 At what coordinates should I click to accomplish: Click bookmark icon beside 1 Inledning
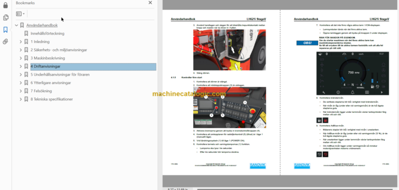[26, 41]
